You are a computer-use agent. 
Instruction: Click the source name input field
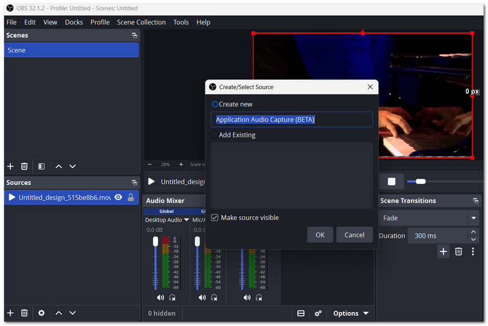292,120
